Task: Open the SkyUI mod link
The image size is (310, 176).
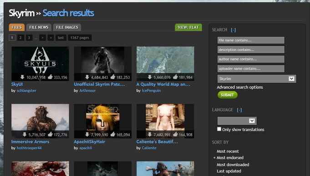Action: [17, 84]
